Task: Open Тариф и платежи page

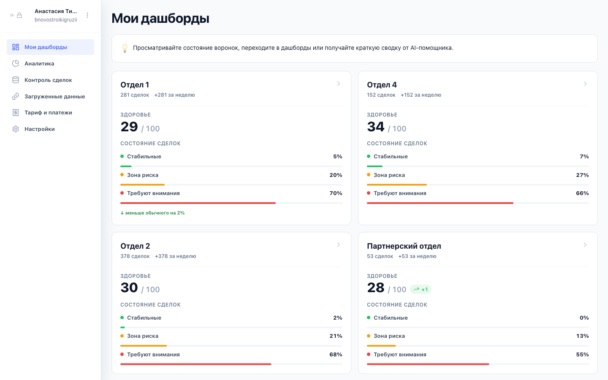Action: pos(50,112)
